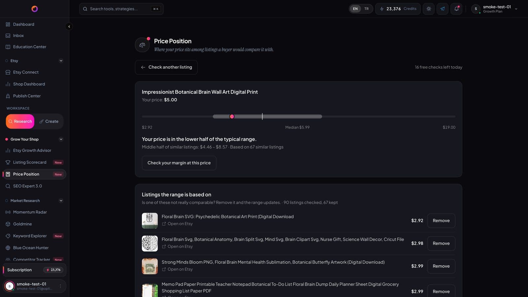Open SEO Expert 3.0

[x=34, y=186]
